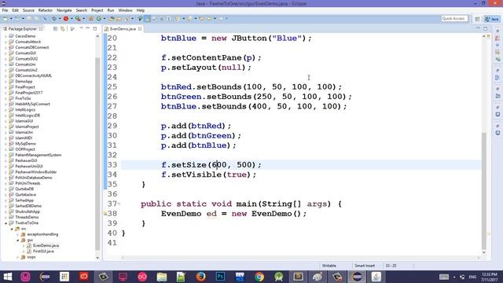Select the Package Explorer tab

pos(23,29)
